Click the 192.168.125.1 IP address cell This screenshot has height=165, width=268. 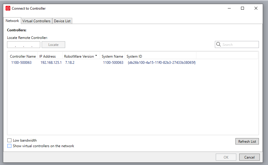tap(51, 63)
